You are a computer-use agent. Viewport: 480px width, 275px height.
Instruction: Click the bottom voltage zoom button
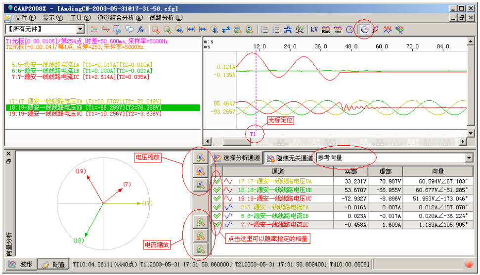[x=200, y=185]
